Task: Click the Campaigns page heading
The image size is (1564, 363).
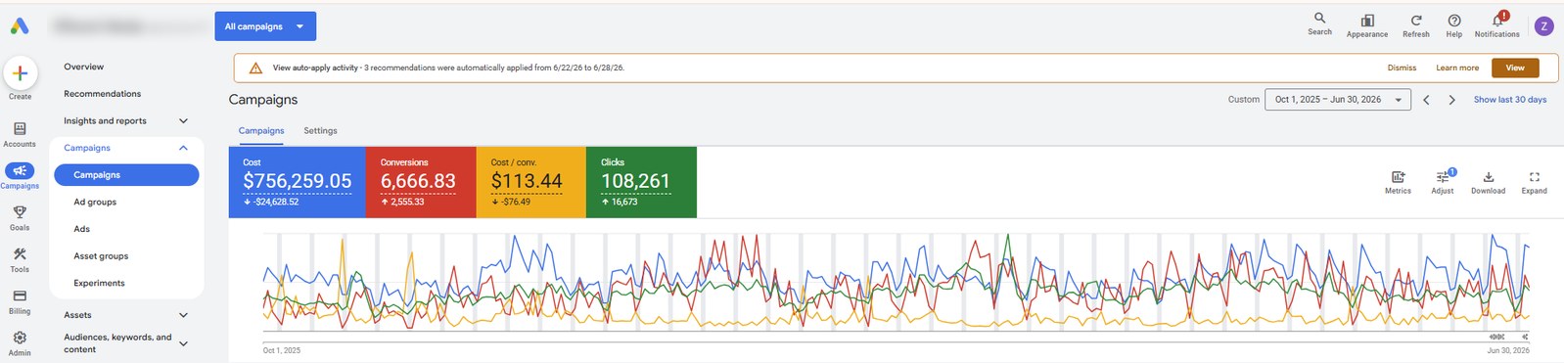Action: tap(263, 100)
